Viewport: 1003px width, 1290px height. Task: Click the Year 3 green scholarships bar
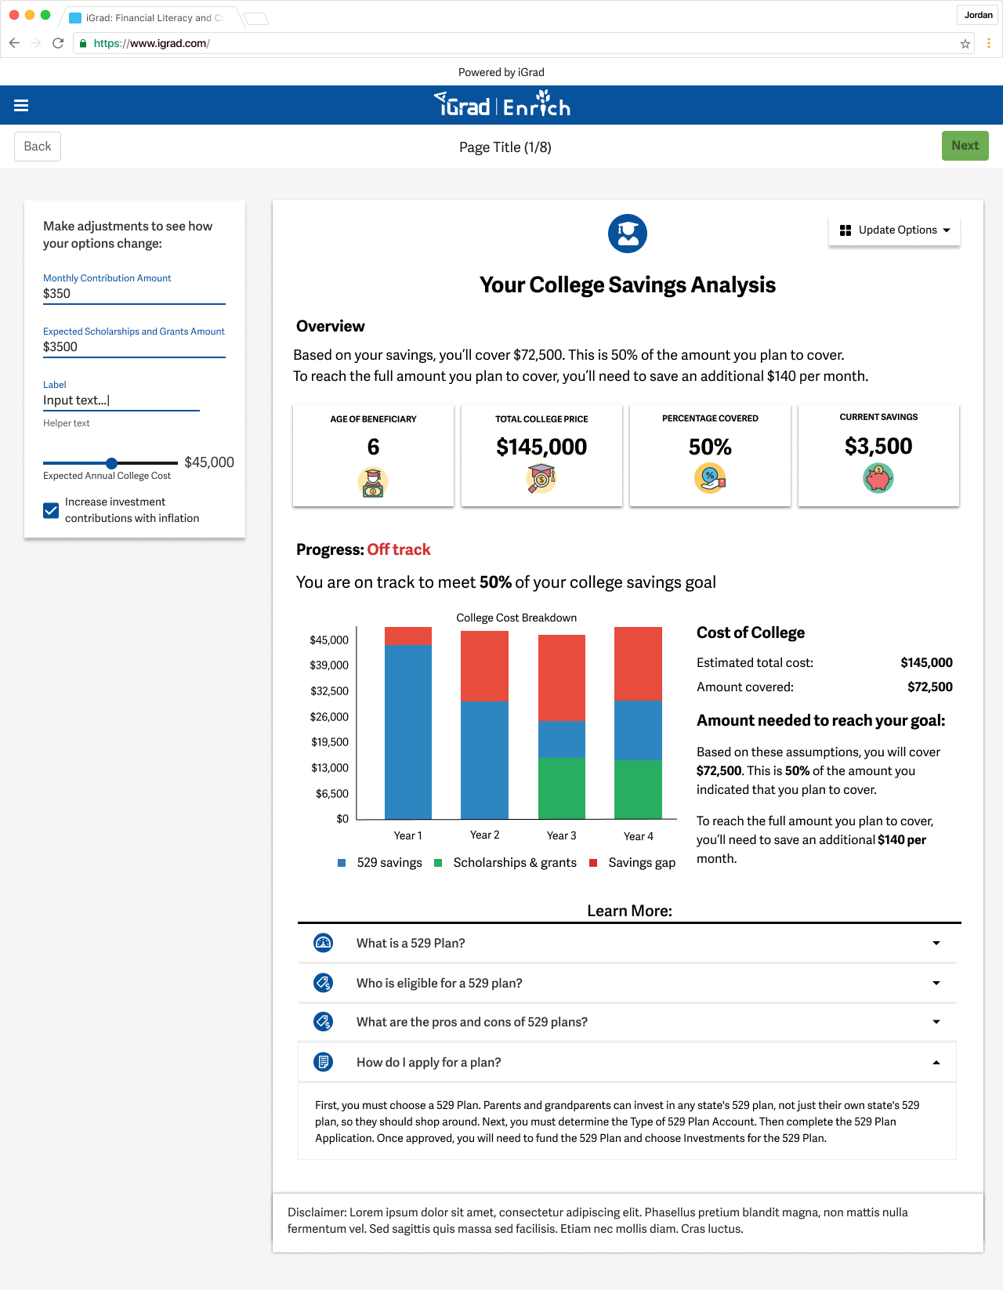(562, 788)
